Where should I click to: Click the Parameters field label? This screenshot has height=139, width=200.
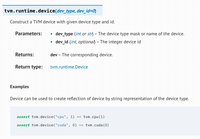click(28, 34)
